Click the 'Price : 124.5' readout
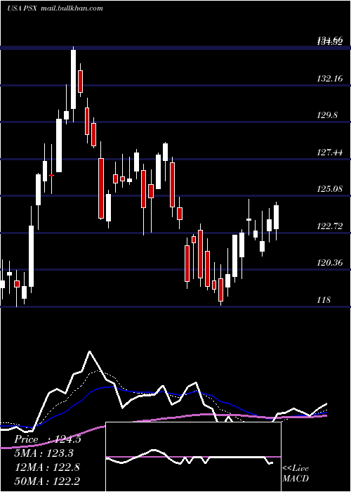Screen dimensions: 351x492 click(x=47, y=439)
